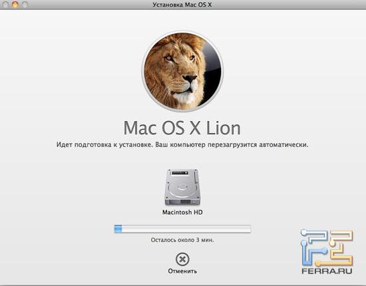Click the 'Идет подготовка к установке' message
Viewport: 366px width, 286px height.
tap(182, 144)
